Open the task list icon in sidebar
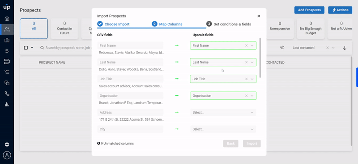Screen dimensions: 358x164 (7, 72)
